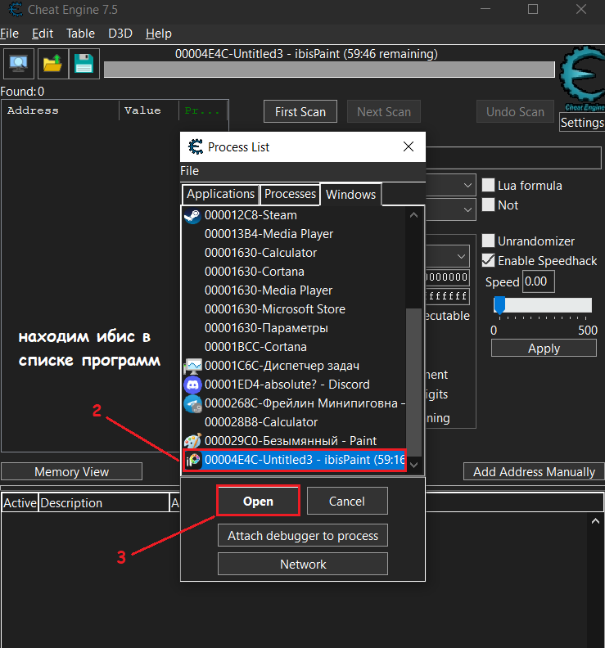Open the Process List File menu
The width and height of the screenshot is (605, 648).
(x=189, y=171)
